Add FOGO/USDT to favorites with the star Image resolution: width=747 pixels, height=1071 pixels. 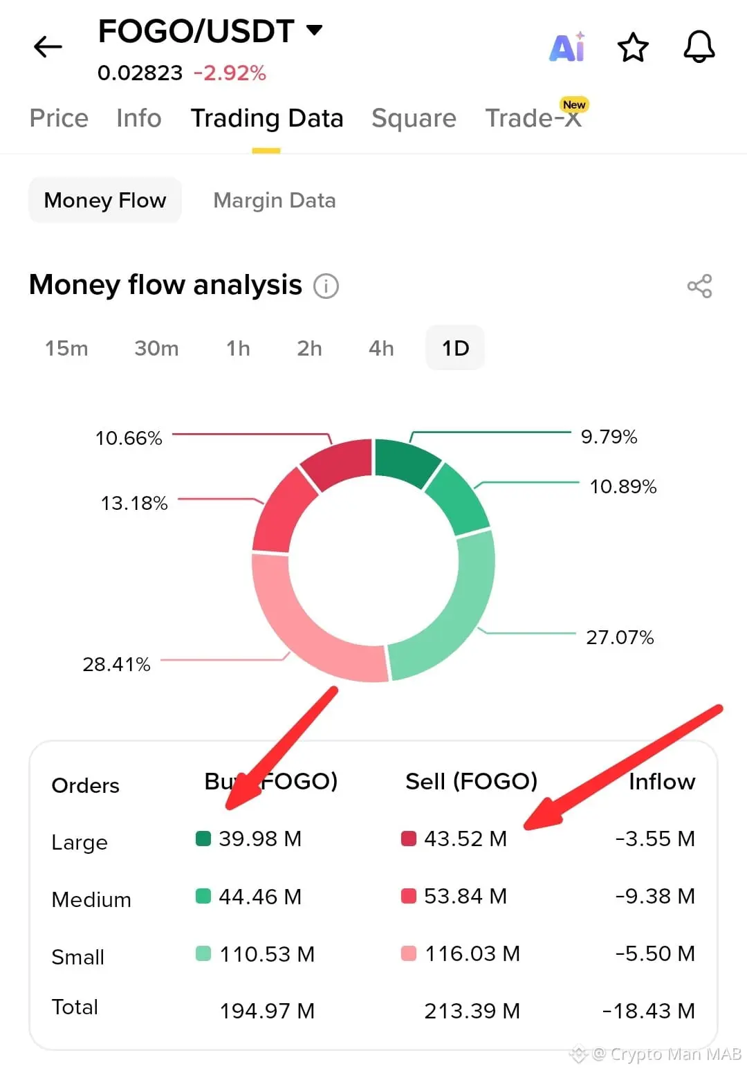(632, 48)
